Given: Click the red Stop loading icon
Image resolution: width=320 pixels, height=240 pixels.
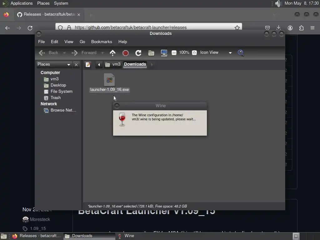Looking at the screenshot, I should coord(126,53).
